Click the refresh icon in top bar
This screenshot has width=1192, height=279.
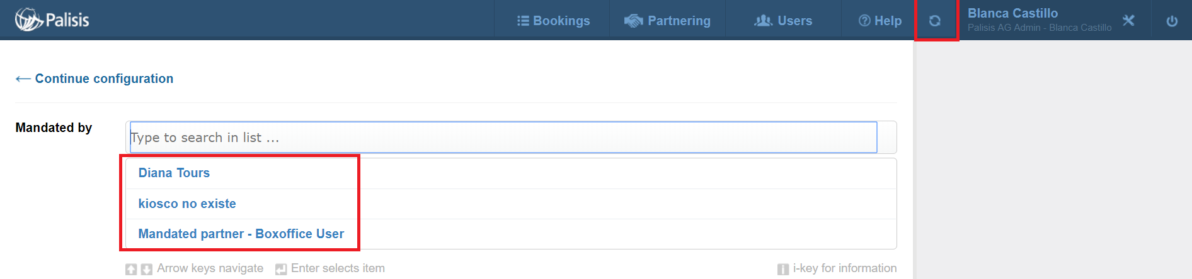935,21
